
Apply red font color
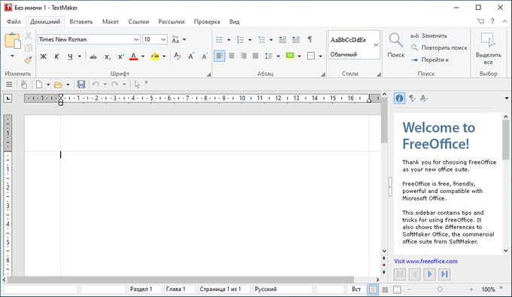[133, 57]
